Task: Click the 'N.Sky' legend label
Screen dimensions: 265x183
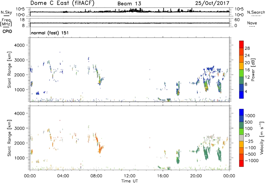Action: click(6, 12)
